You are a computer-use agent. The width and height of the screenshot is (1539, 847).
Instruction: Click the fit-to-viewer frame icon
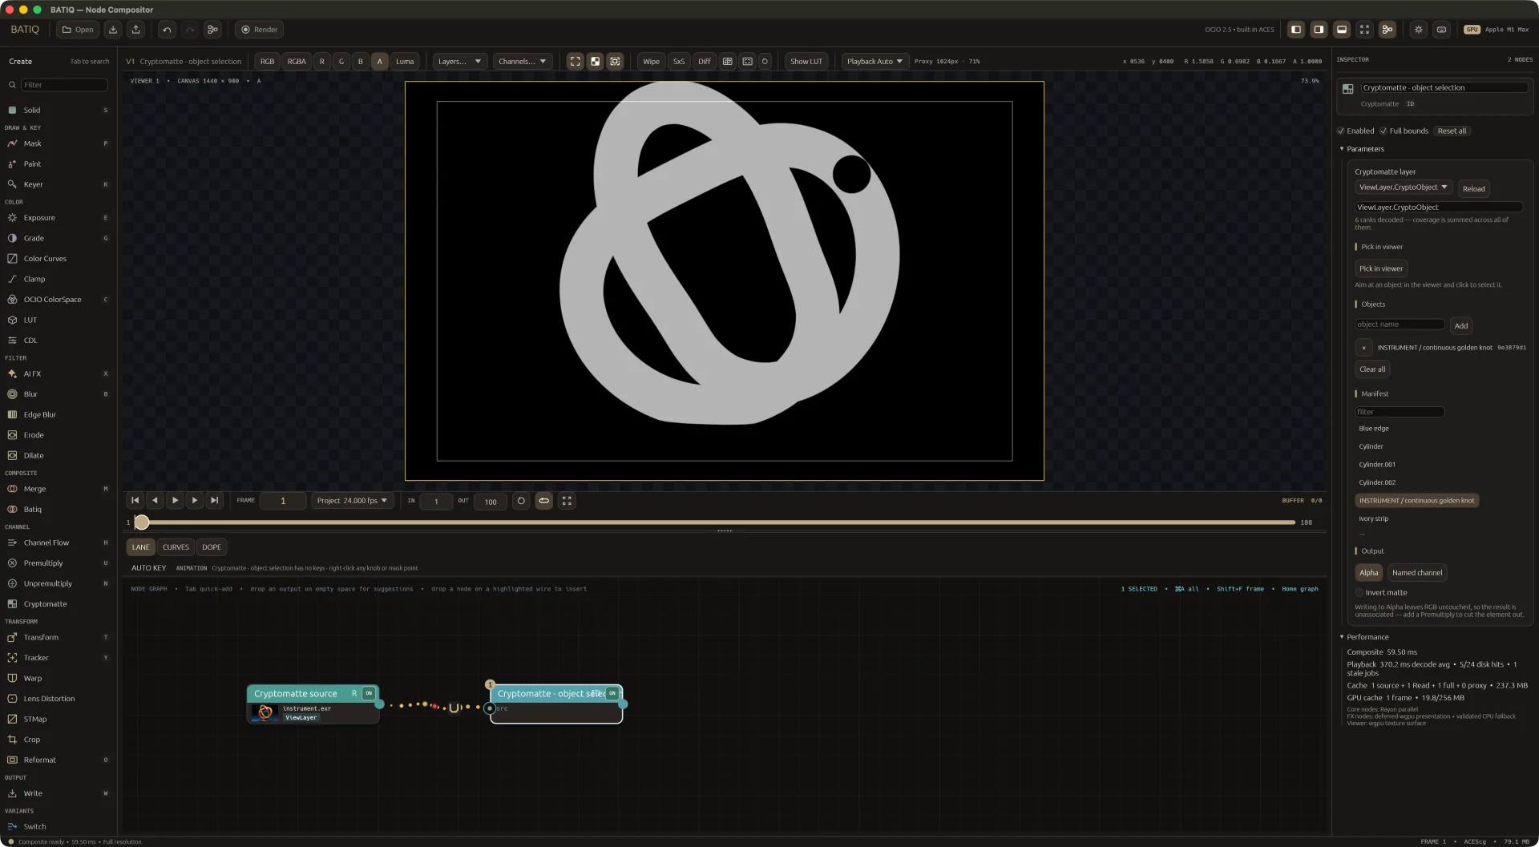coord(576,61)
